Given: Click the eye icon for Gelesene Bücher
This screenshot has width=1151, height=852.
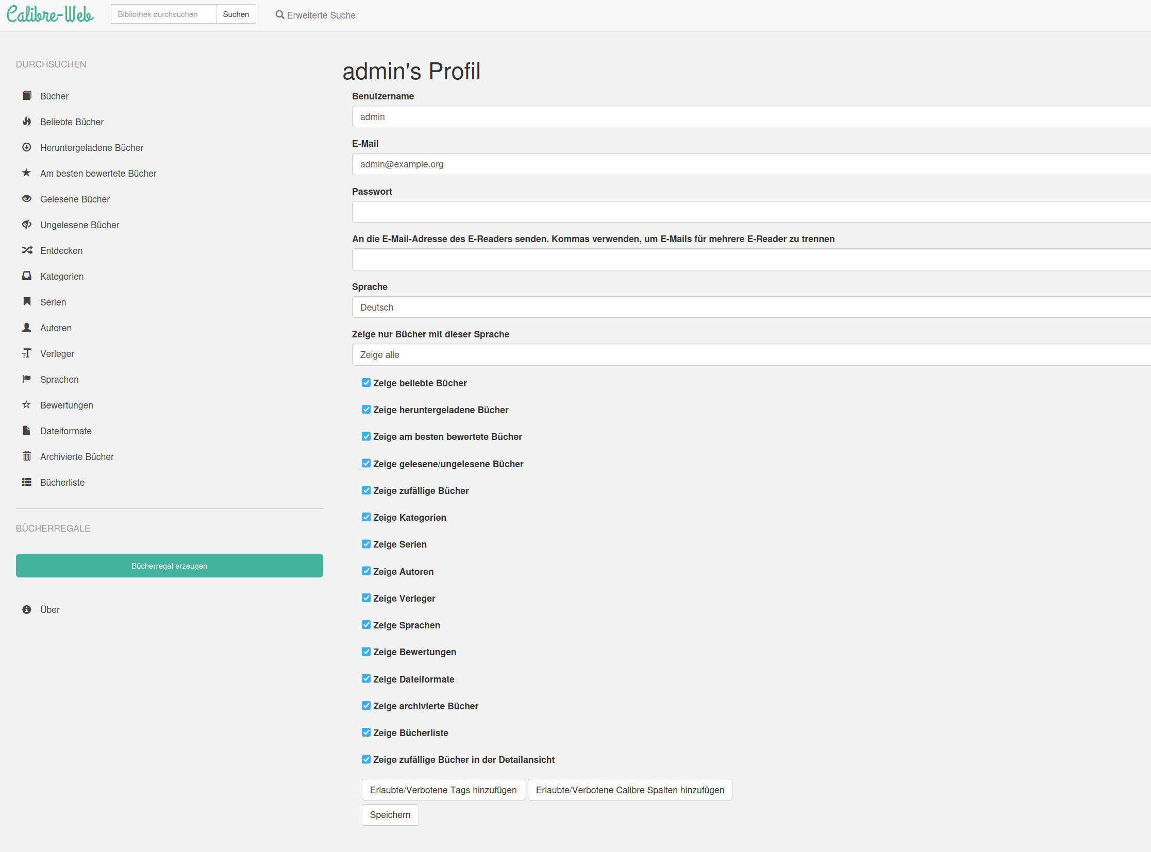Looking at the screenshot, I should pyautogui.click(x=27, y=199).
